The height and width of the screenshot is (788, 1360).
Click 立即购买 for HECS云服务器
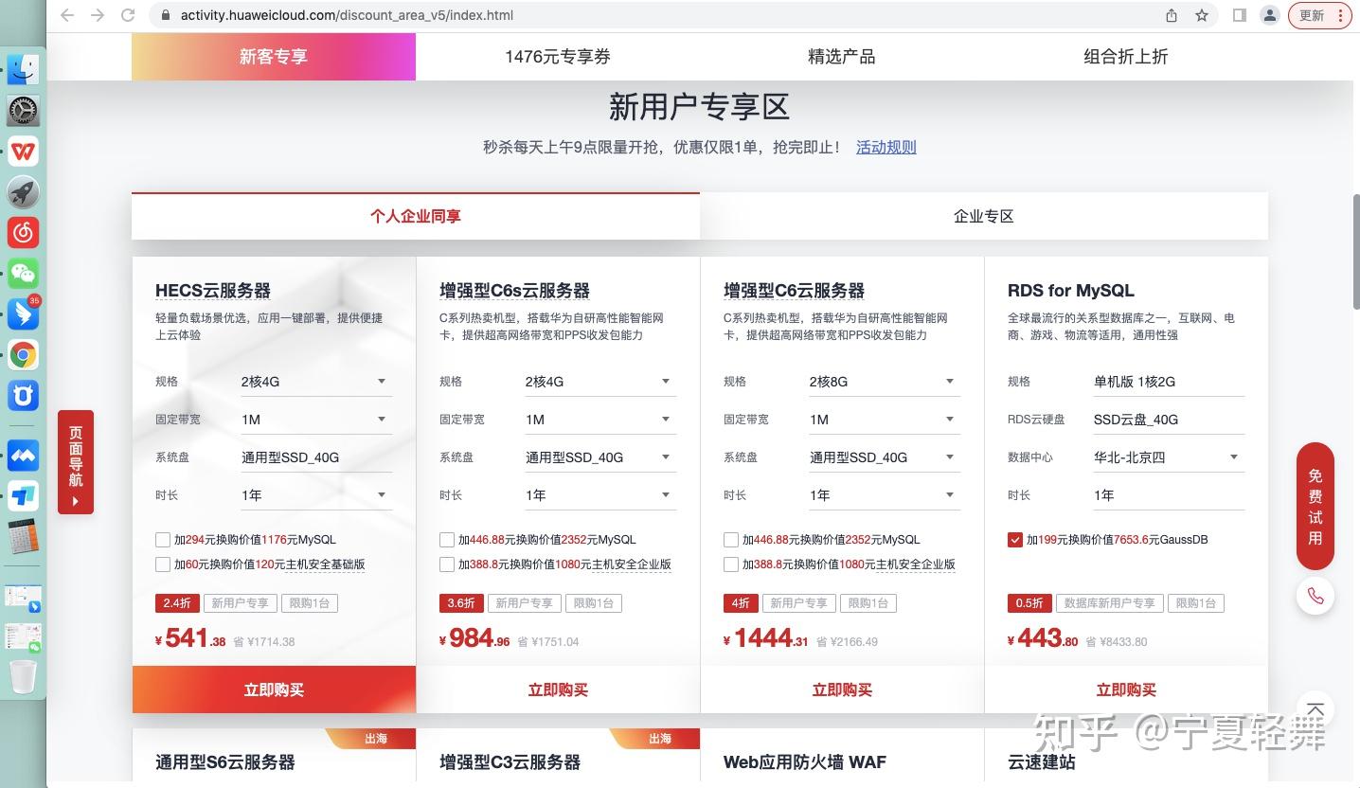pos(274,689)
